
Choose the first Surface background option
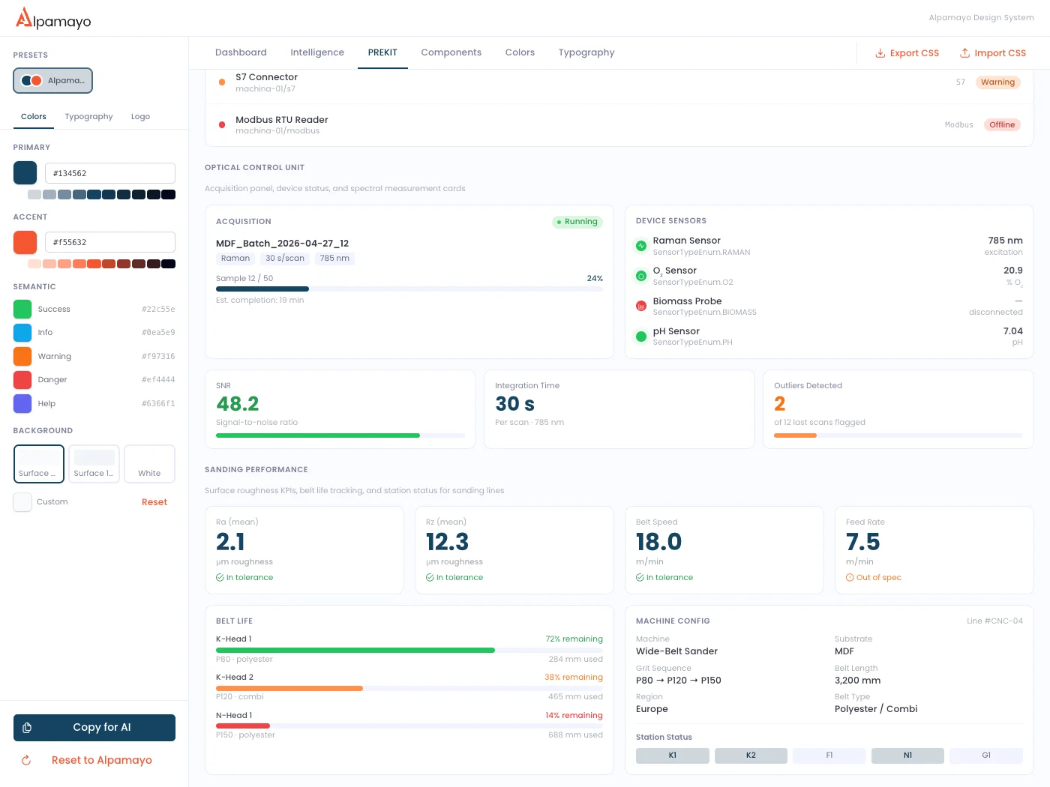point(39,464)
